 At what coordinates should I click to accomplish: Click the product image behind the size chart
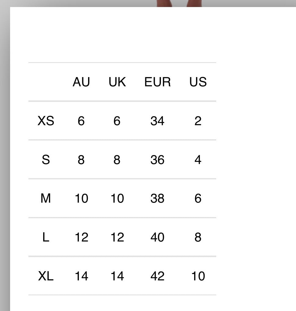point(179,3)
